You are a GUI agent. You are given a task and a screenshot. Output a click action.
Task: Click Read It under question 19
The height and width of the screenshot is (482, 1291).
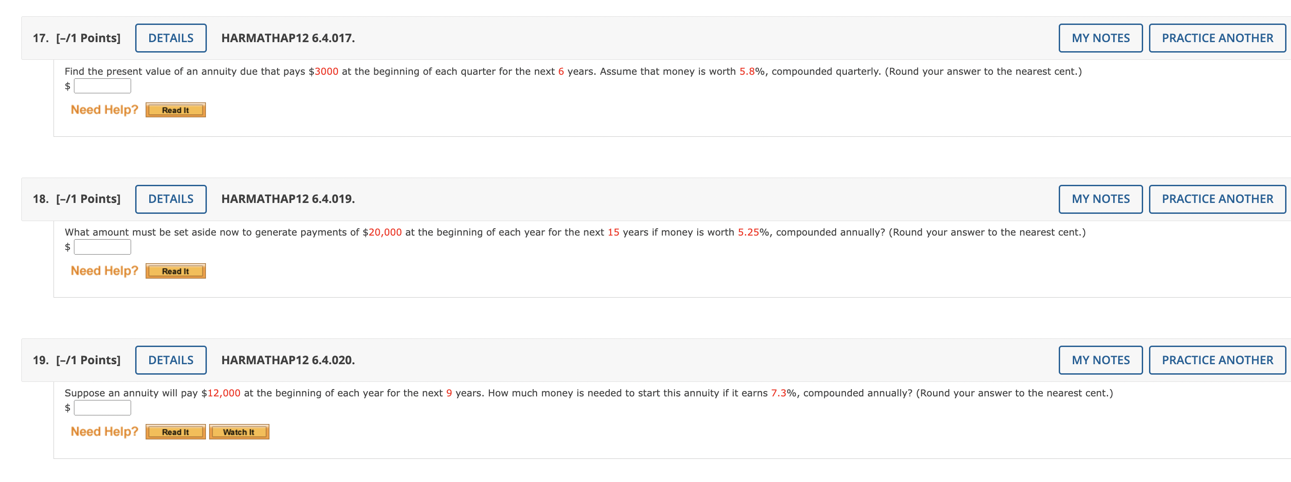pos(175,431)
